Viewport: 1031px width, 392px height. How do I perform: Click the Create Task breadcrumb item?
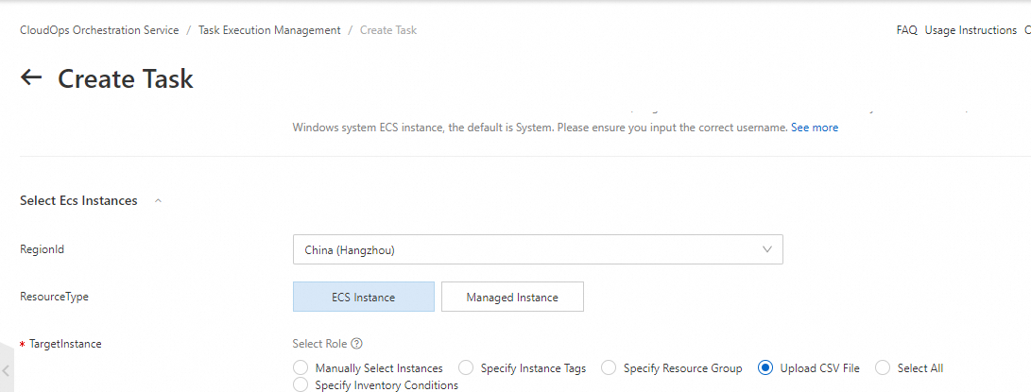[x=388, y=30]
